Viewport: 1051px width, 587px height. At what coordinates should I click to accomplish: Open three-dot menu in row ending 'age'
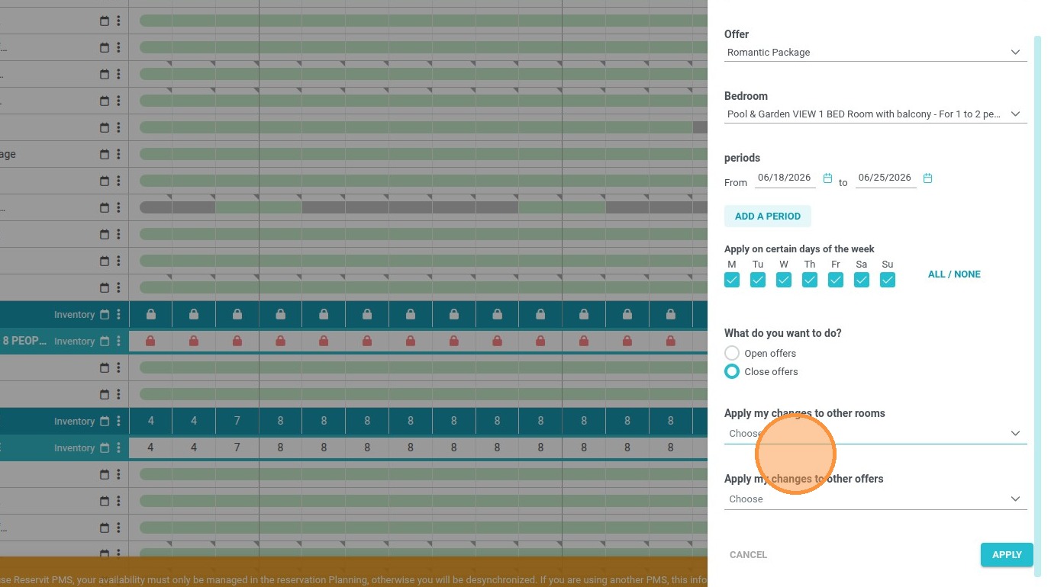pos(118,154)
